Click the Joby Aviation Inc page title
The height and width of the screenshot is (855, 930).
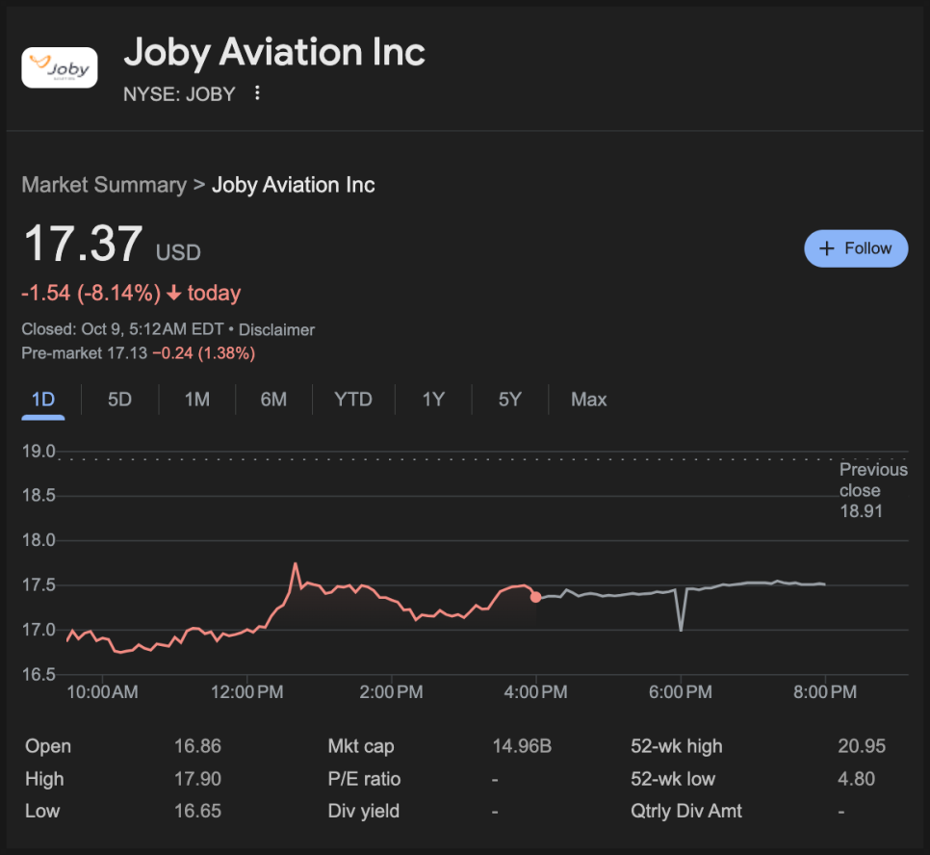[x=274, y=52]
